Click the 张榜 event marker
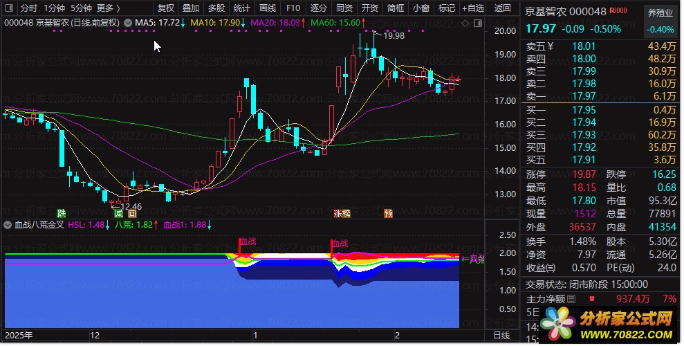The image size is (684, 346). click(x=342, y=213)
